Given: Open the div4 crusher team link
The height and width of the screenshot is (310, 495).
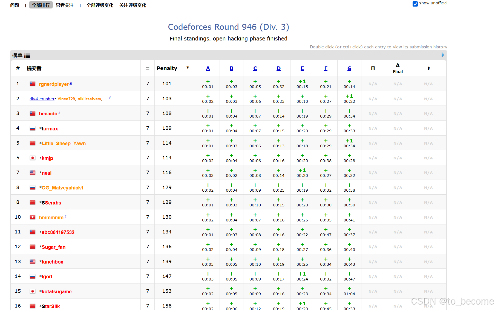Looking at the screenshot, I should (x=42, y=99).
